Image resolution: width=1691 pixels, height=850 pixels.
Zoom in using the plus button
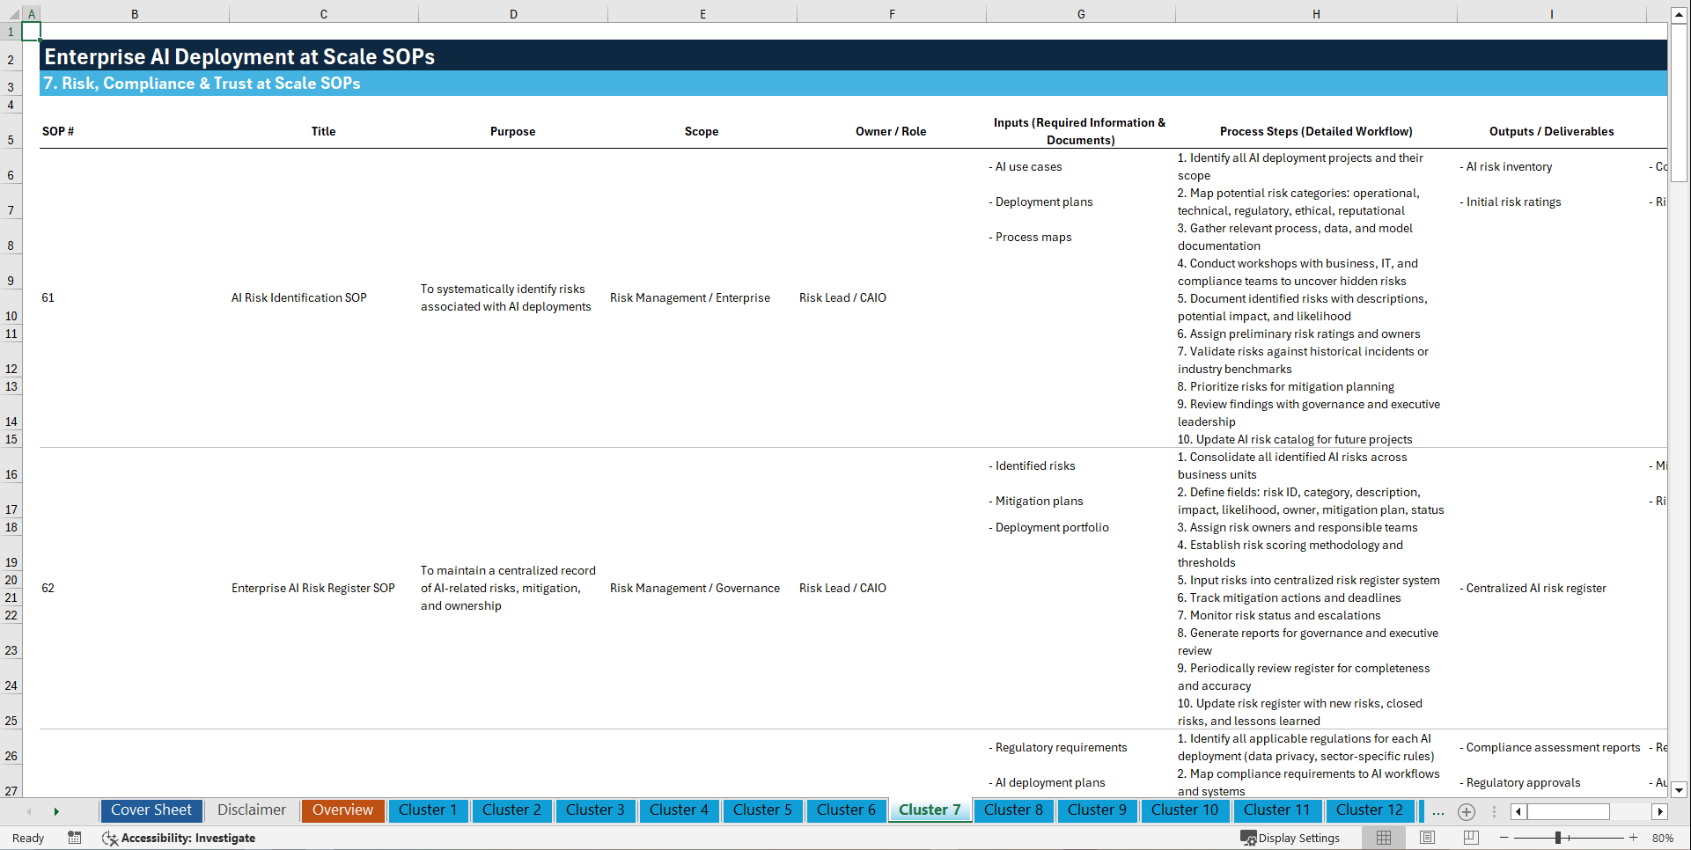1634,838
